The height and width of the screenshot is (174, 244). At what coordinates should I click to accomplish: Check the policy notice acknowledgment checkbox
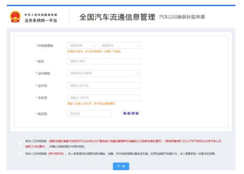click(20, 144)
